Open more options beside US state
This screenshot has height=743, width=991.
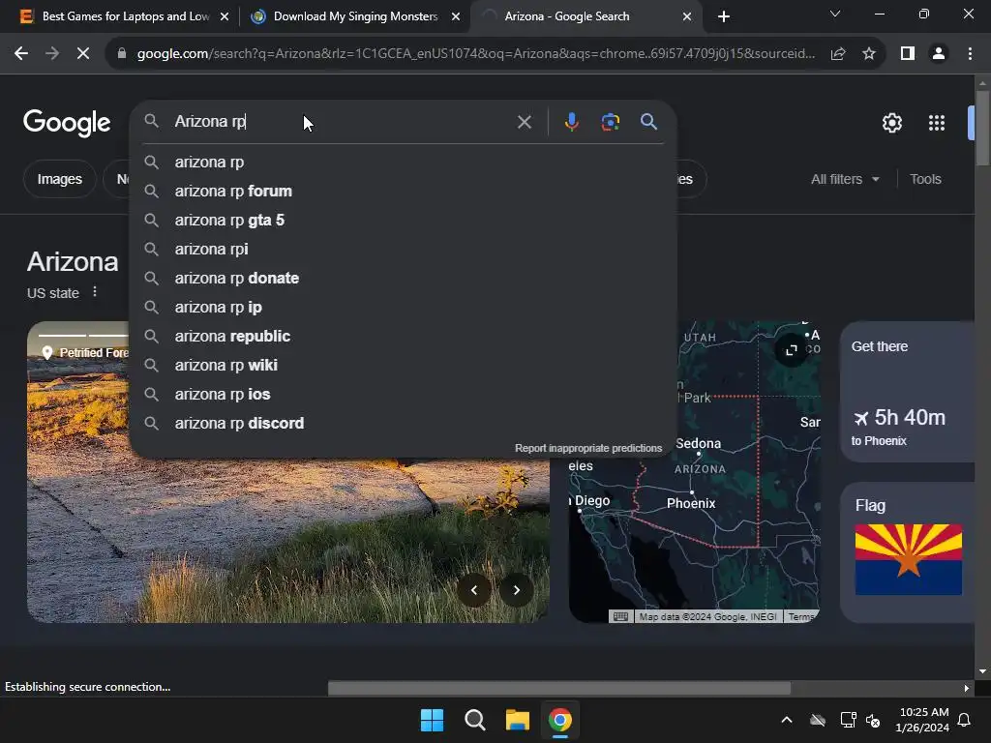click(x=95, y=292)
